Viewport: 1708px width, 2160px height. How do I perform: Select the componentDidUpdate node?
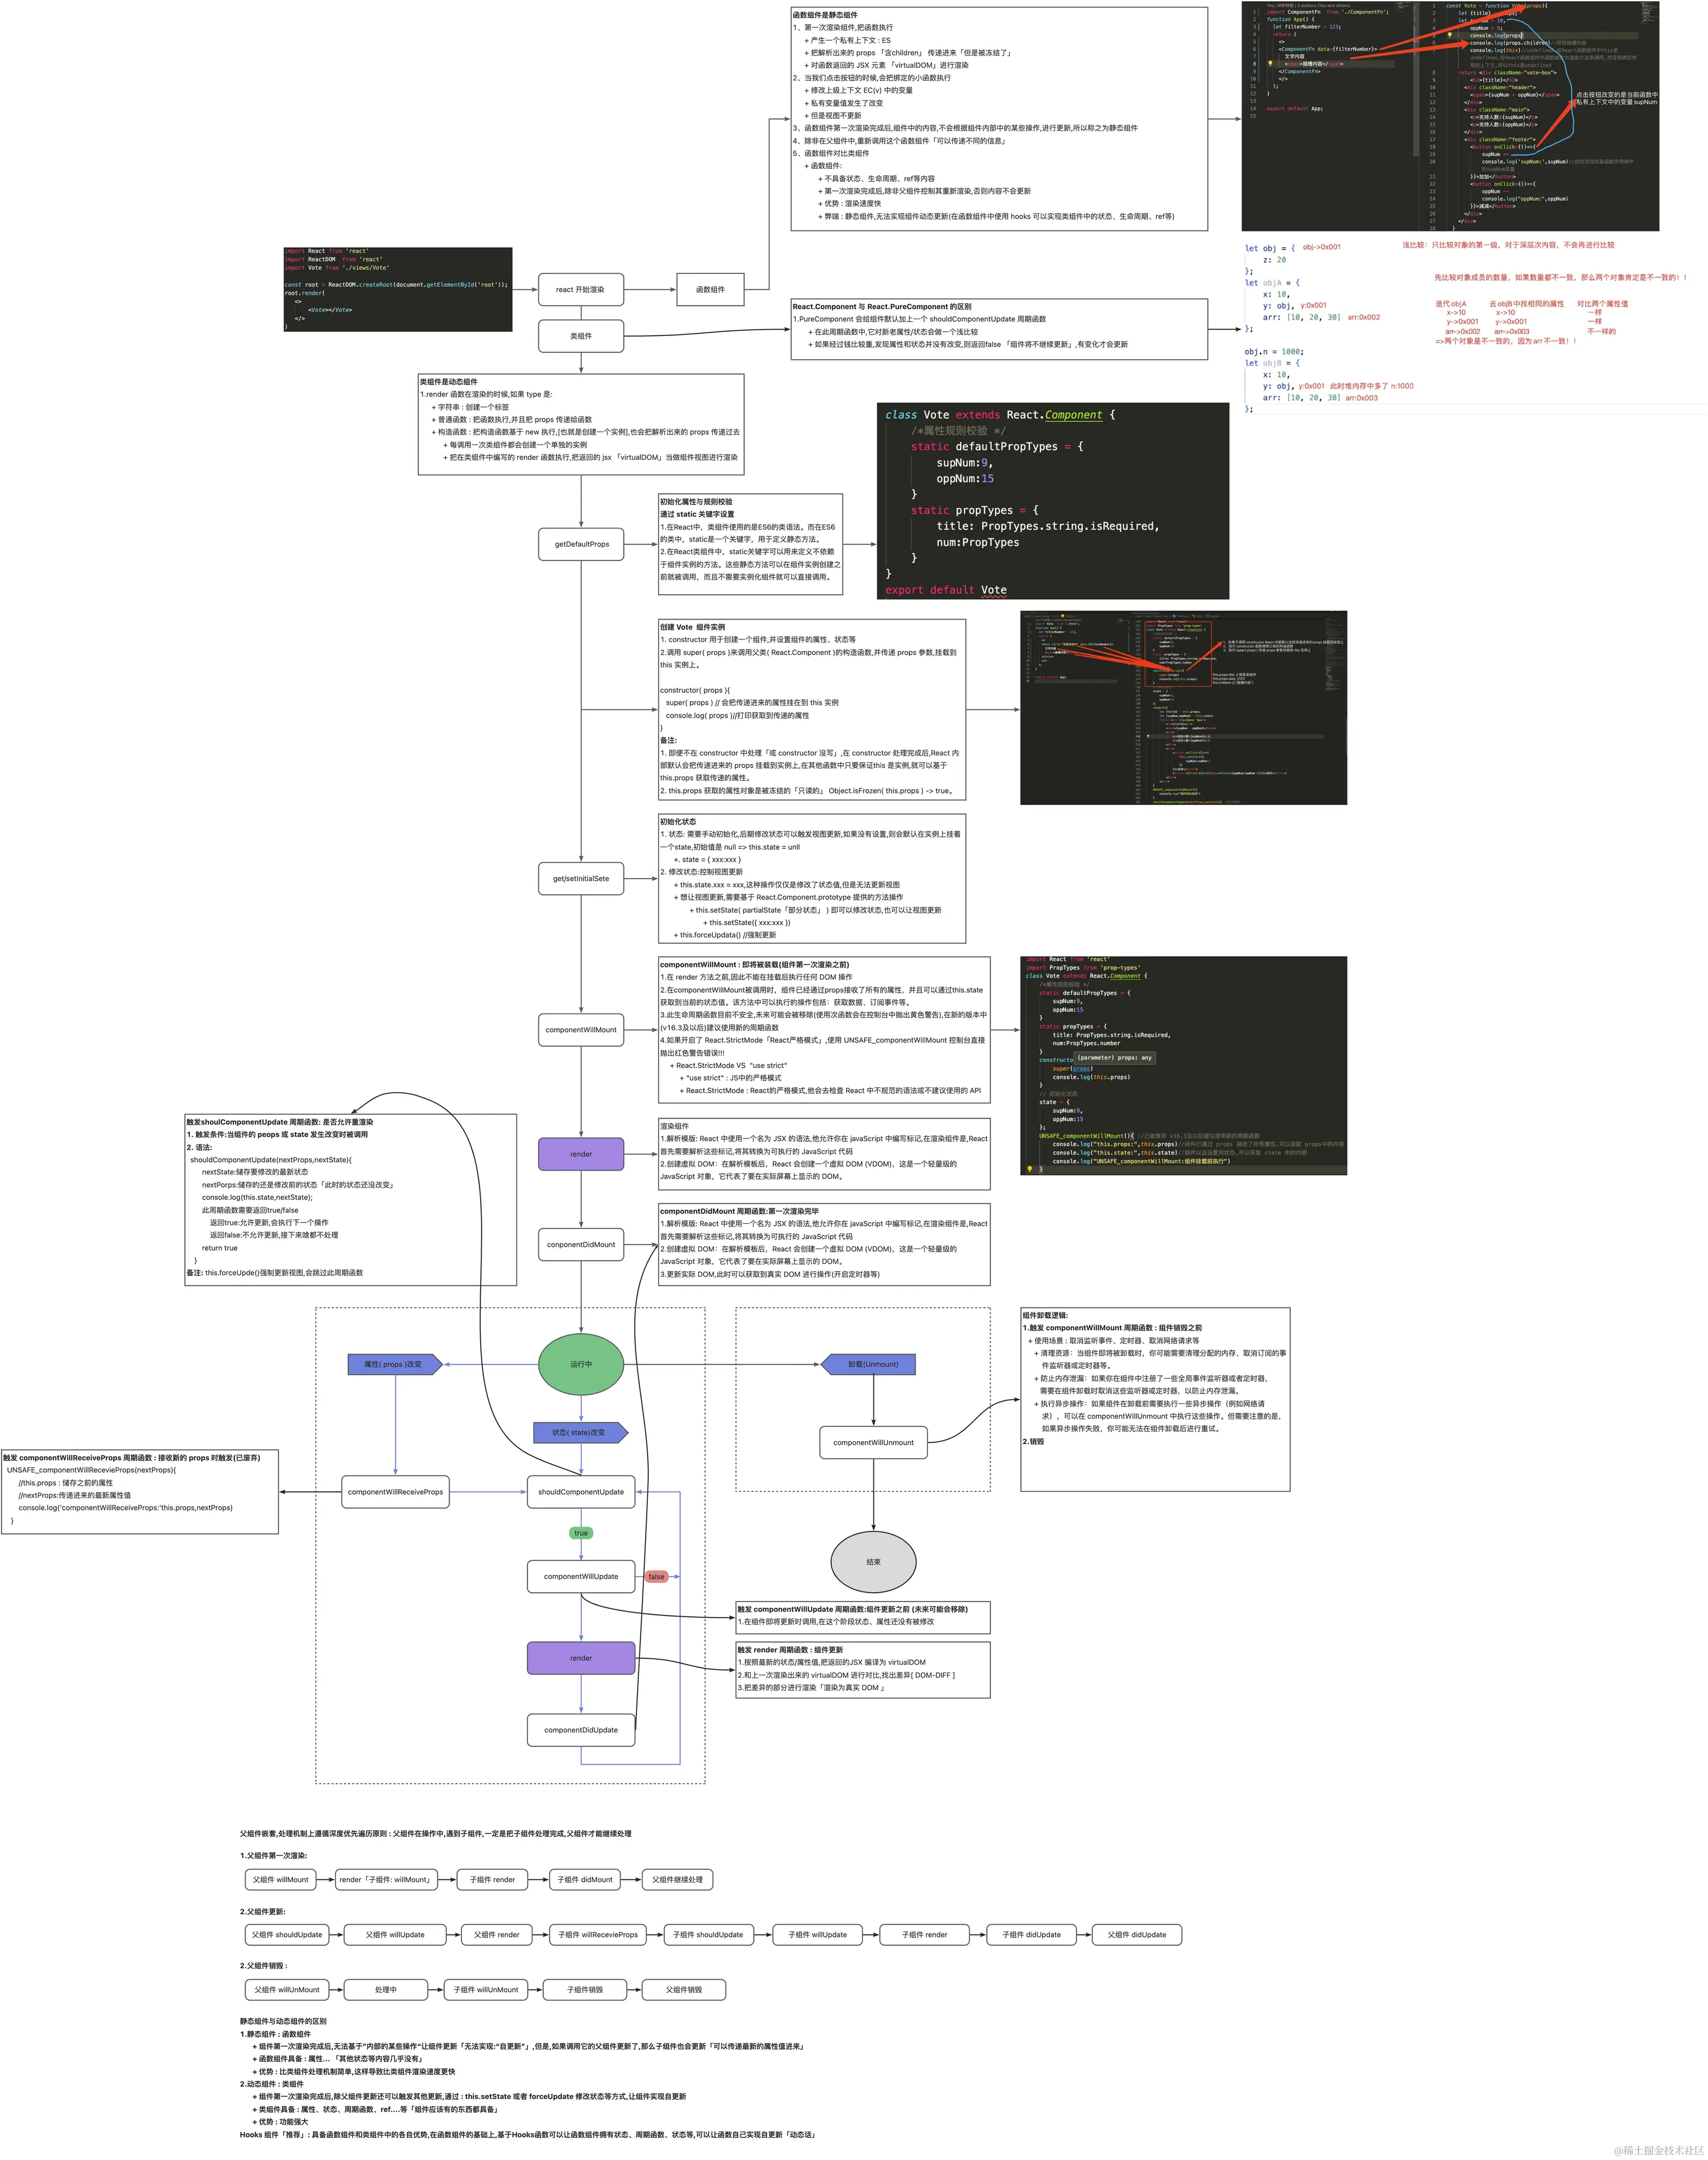click(x=581, y=1730)
